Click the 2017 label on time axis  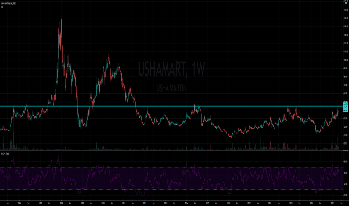(249, 203)
